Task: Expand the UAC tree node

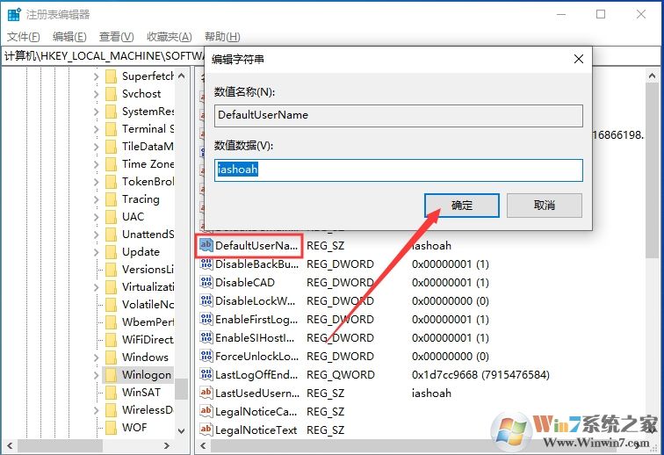Action: click(96, 217)
